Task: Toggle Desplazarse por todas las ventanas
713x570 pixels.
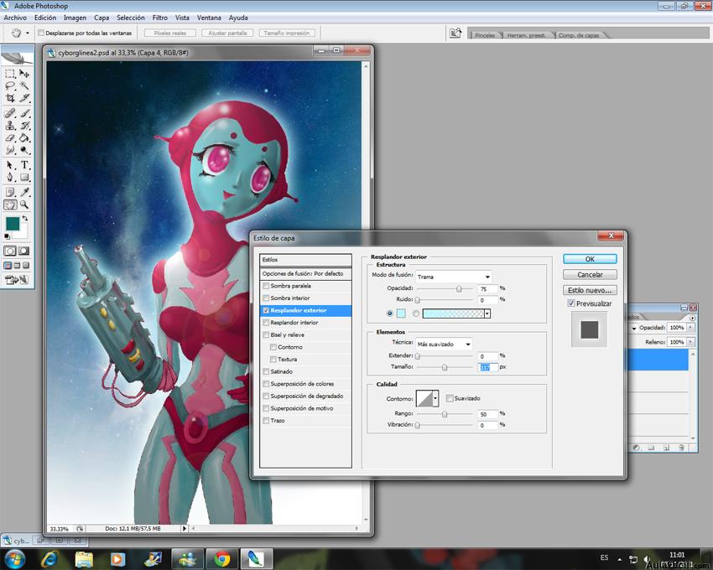Action: tap(41, 33)
